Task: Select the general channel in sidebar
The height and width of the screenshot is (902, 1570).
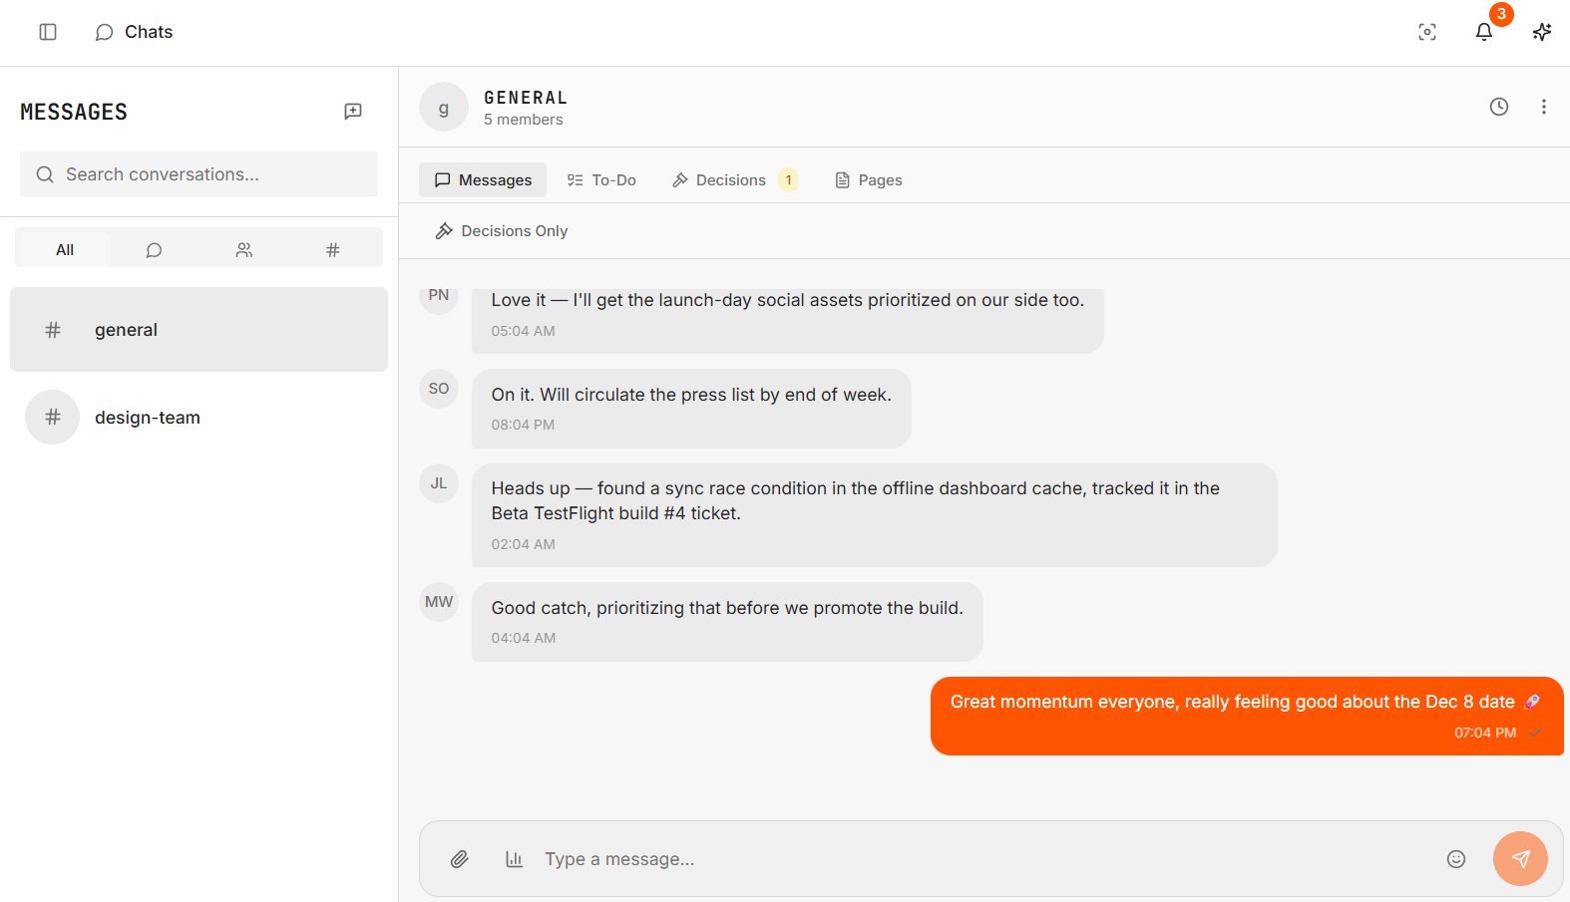Action: coord(198,330)
